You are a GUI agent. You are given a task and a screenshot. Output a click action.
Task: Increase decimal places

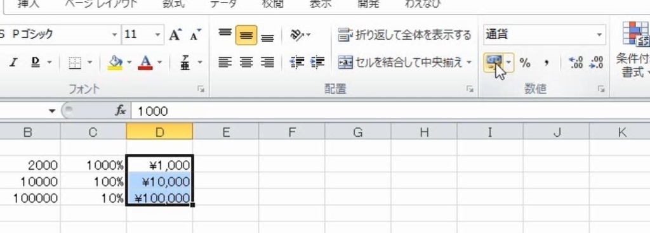pos(576,63)
